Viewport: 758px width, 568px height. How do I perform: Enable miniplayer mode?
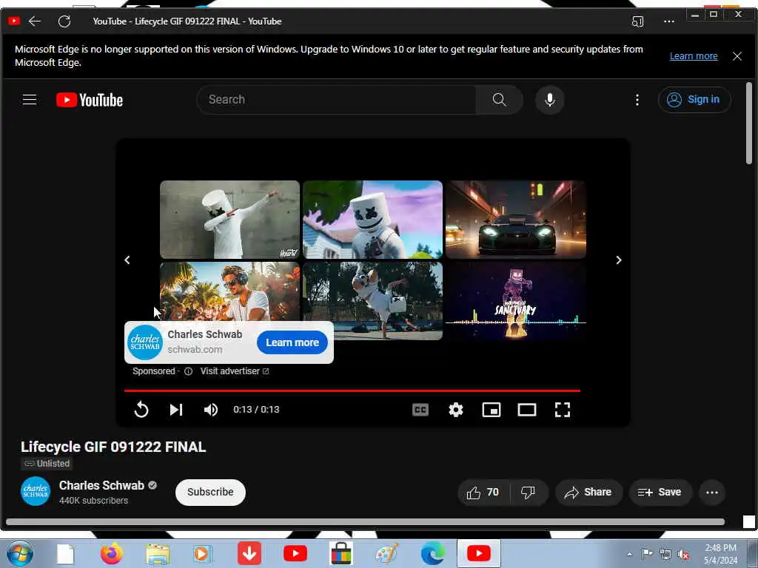point(492,410)
